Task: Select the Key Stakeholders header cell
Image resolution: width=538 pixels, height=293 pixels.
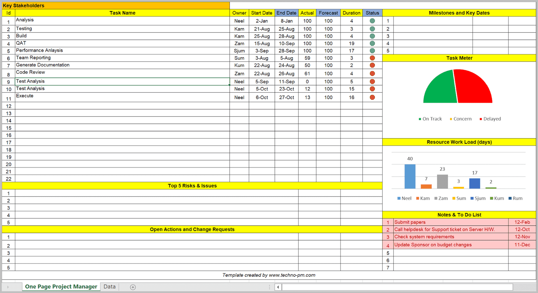Action: [116, 5]
